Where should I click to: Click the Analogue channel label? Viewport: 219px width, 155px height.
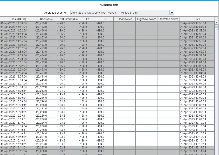(55, 13)
